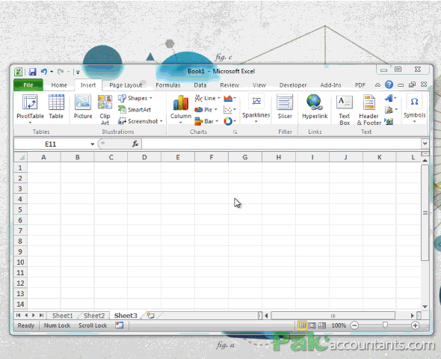Switch to the Page Layout tab

click(x=126, y=85)
